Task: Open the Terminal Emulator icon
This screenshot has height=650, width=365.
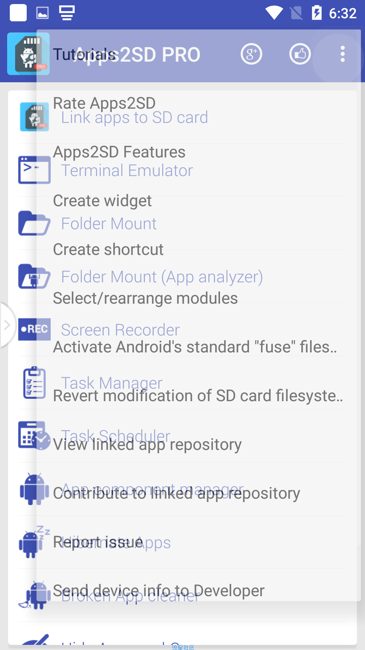Action: (x=34, y=170)
